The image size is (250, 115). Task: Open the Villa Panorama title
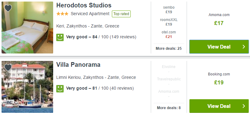pyautogui.click(x=78, y=65)
